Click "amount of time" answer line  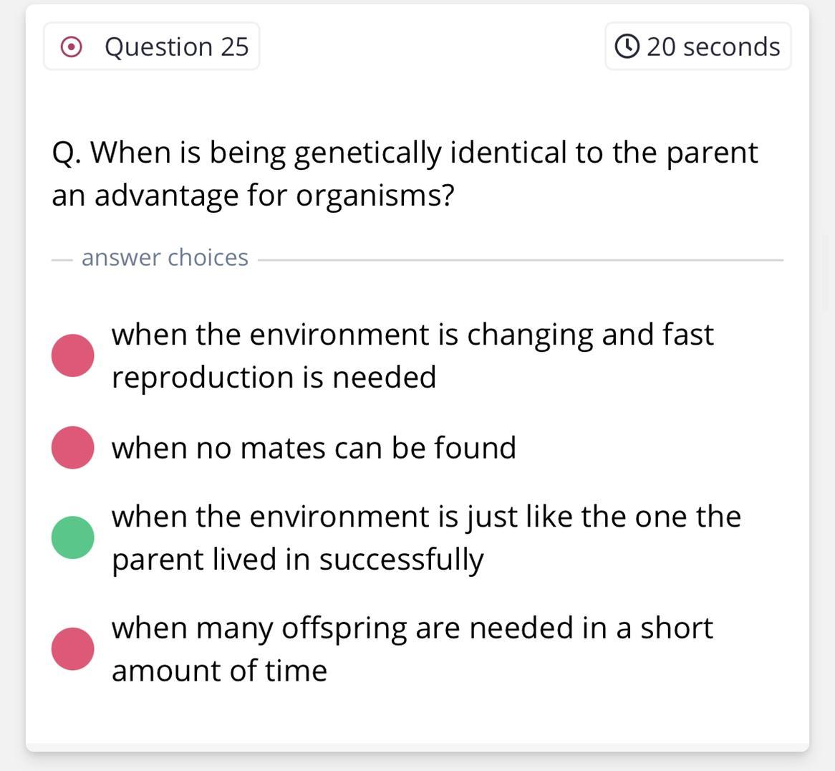click(x=219, y=671)
